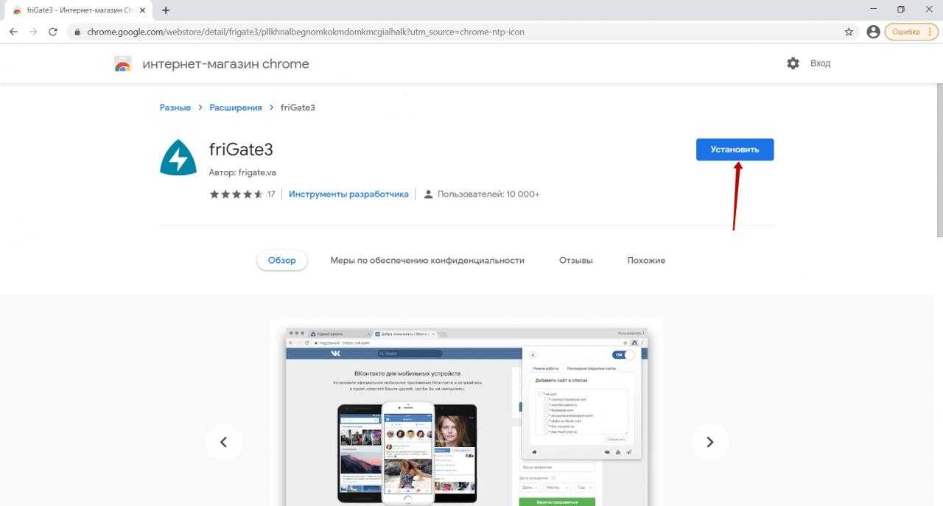The image size is (943, 506).
Task: Open the Разные breadcrumb link
Action: [175, 108]
